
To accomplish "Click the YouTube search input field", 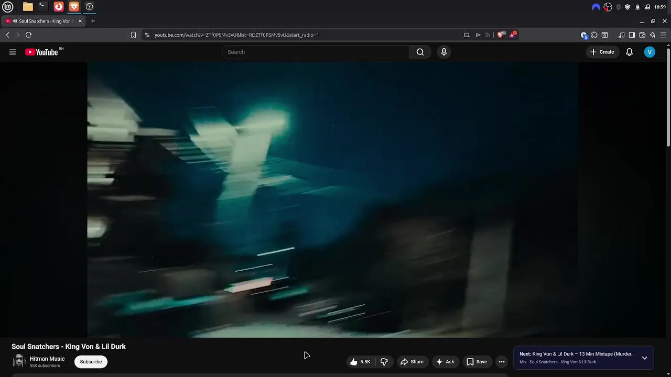I will (316, 52).
